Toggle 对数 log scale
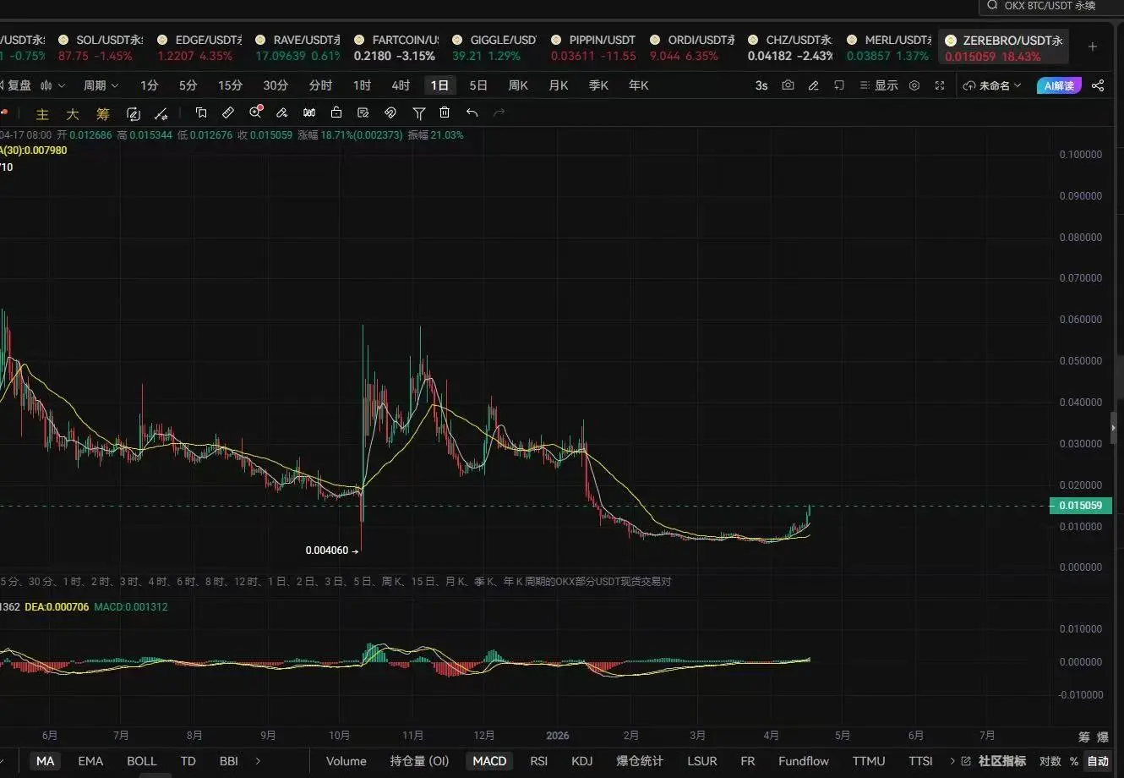Viewport: 1124px width, 778px height. tap(1050, 761)
